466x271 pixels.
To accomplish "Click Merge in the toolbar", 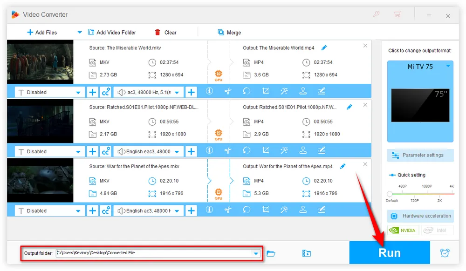I will click(x=229, y=32).
